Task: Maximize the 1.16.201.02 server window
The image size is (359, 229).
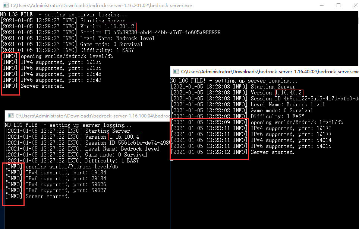Action: [338, 5]
